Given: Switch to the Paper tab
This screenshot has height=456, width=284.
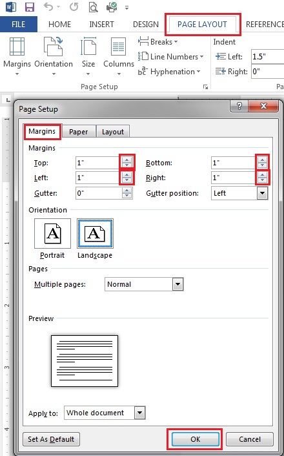Looking at the screenshot, I should 78,132.
